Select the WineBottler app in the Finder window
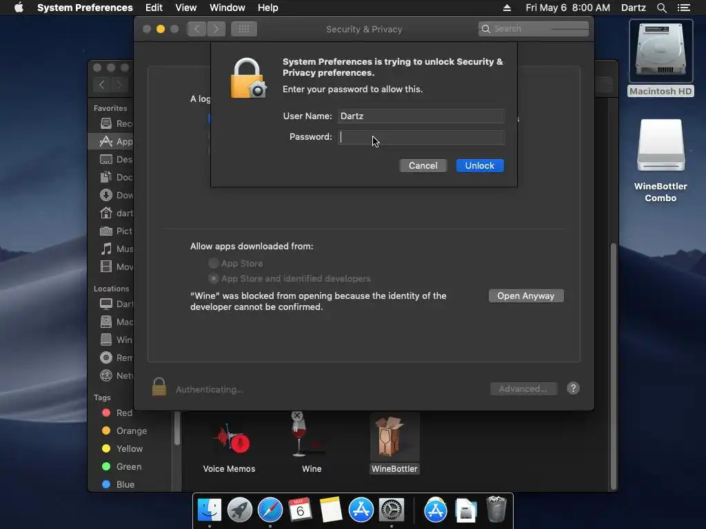The width and height of the screenshot is (706, 529). pos(394,444)
